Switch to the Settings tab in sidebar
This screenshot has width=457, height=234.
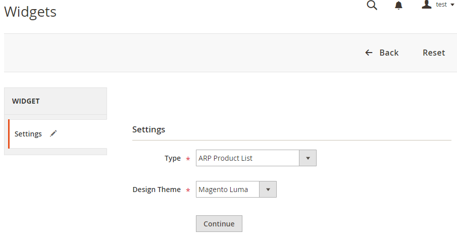[28, 134]
